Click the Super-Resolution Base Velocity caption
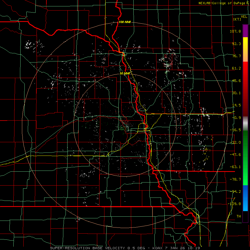The image size is (250, 250). click(125, 248)
